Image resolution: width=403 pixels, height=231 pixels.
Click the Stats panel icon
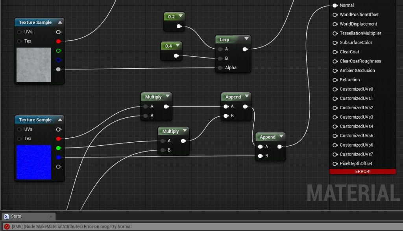click(x=6, y=216)
